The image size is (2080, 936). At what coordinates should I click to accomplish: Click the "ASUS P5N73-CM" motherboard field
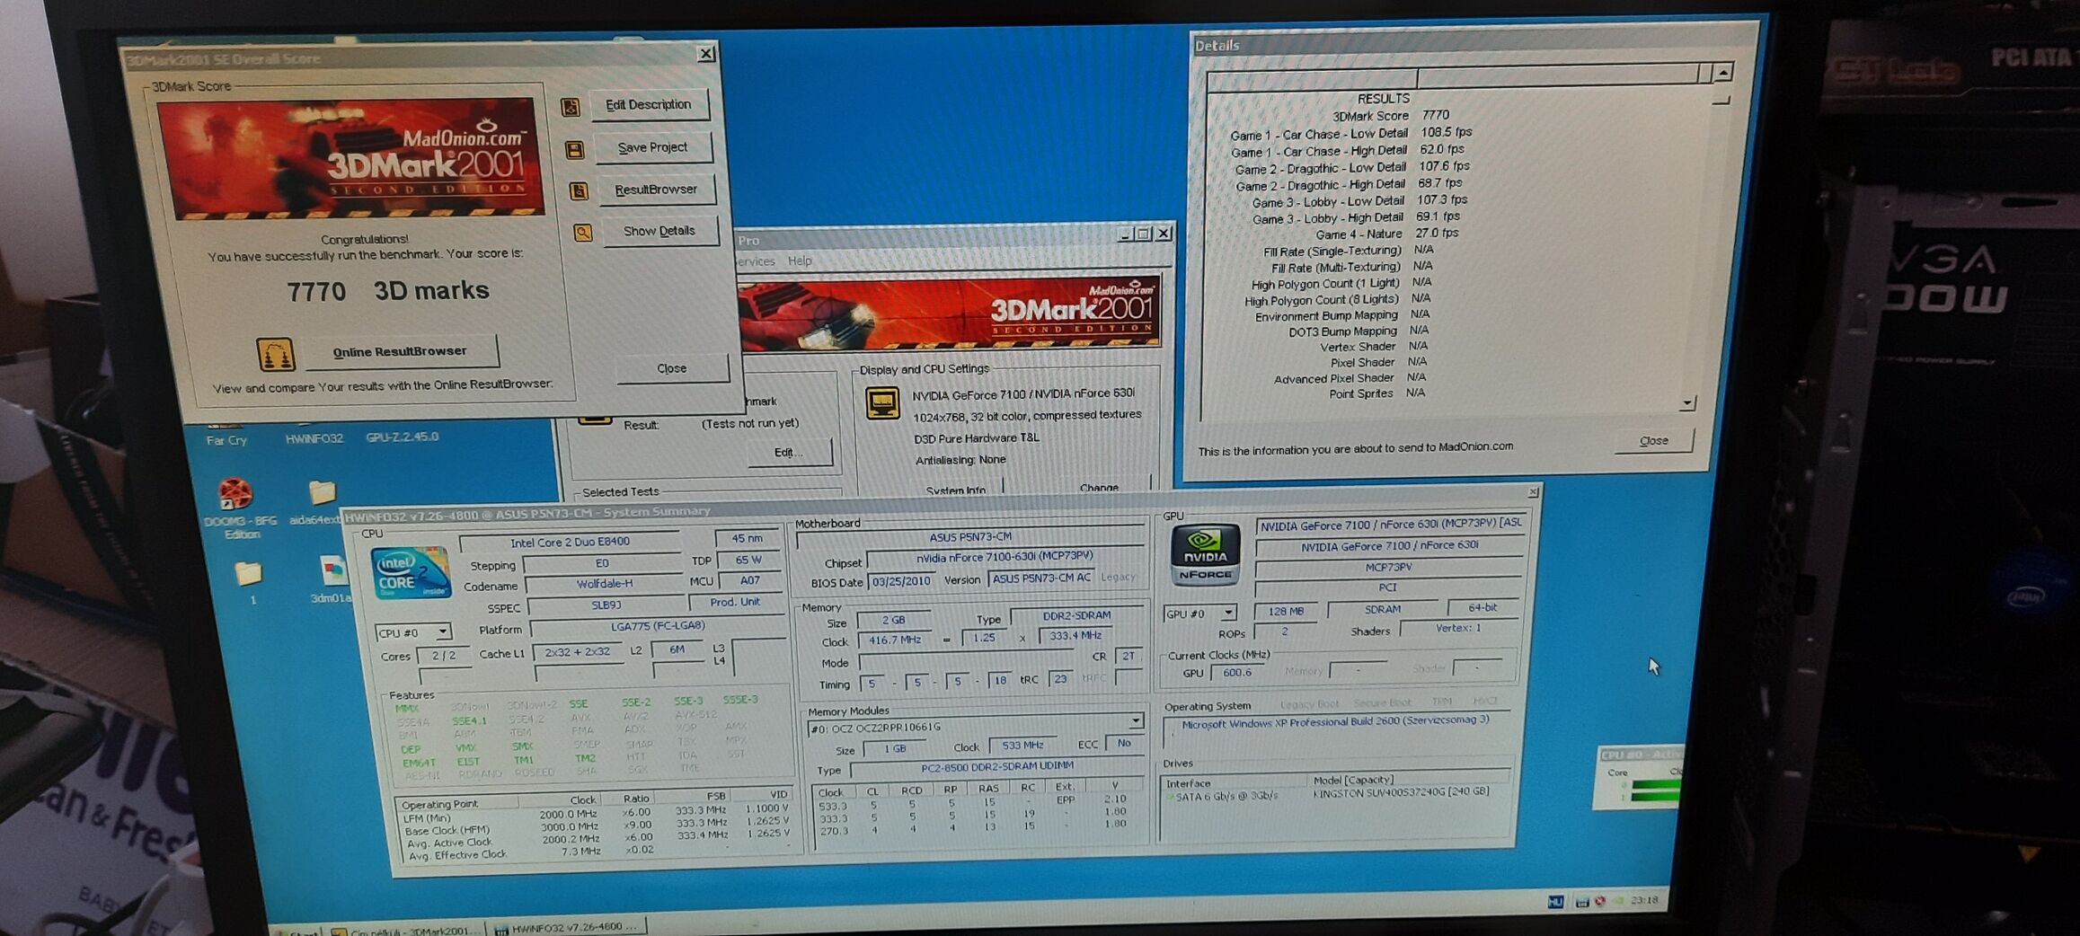[970, 537]
